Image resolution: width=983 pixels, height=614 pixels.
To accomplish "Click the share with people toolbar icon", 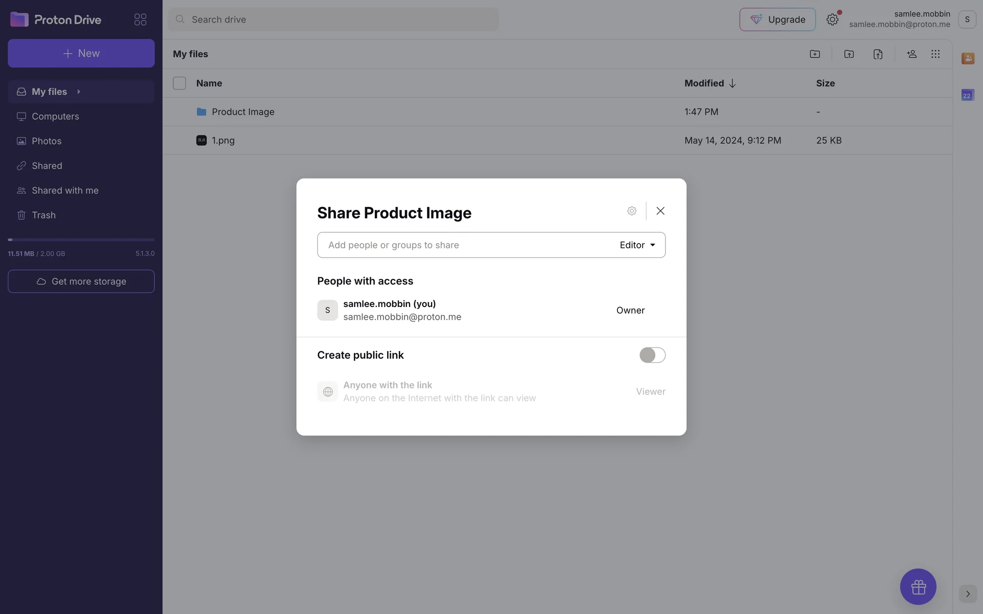I will coord(911,54).
